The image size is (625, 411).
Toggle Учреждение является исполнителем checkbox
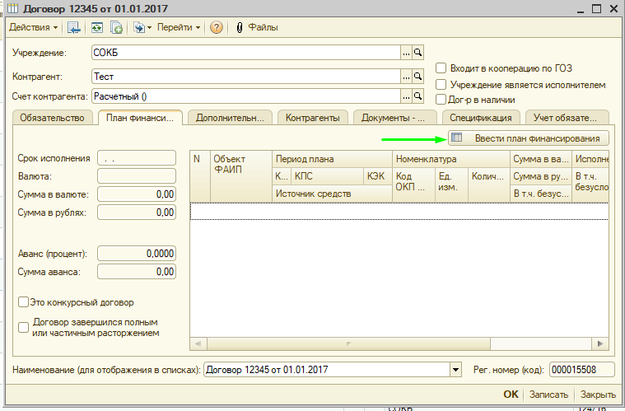(441, 84)
